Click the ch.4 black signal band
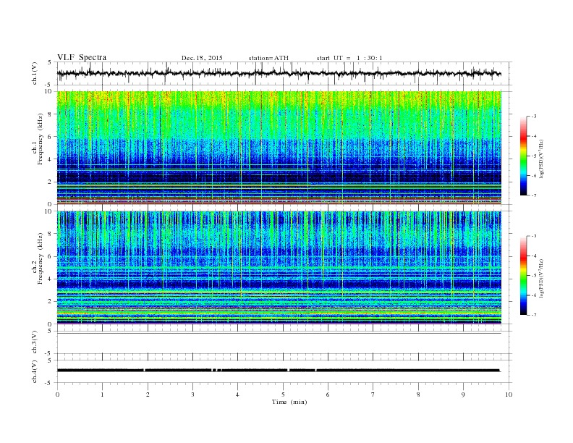Image resolution: width=573 pixels, height=443 pixels. 279,371
